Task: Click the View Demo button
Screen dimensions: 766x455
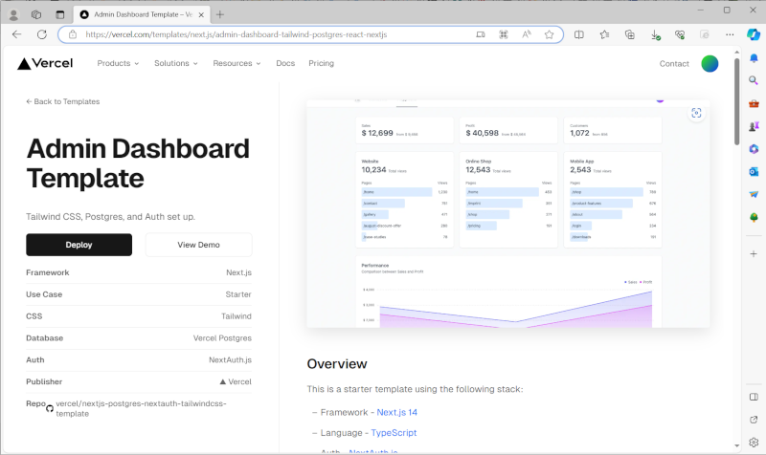Action: (x=199, y=245)
